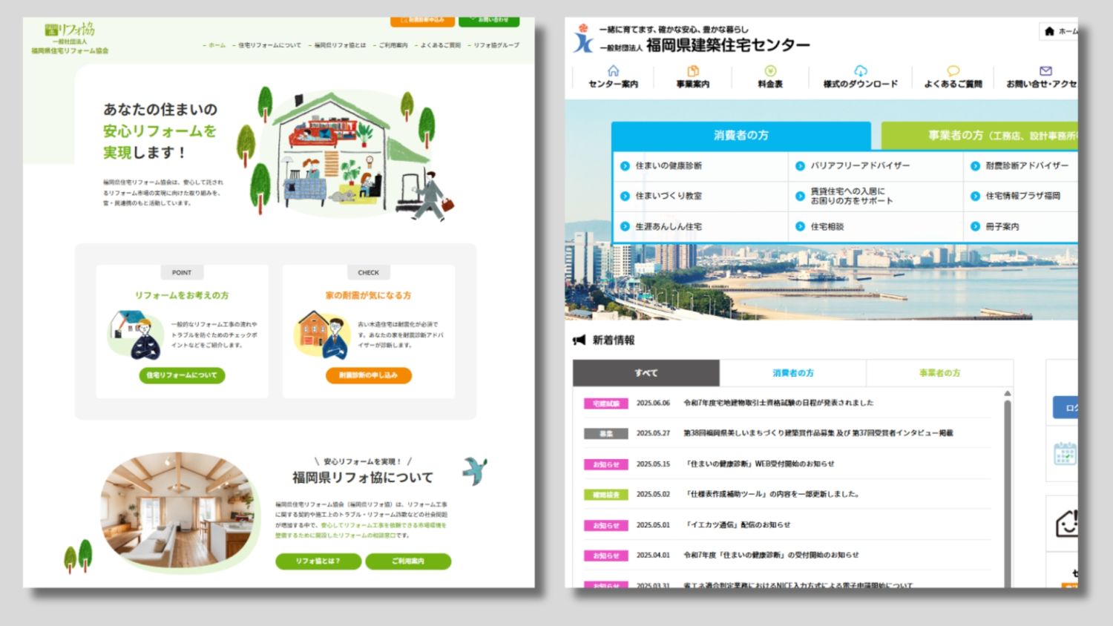Open the 住まいの健康診断 link
The height and width of the screenshot is (626, 1113).
pos(669,165)
